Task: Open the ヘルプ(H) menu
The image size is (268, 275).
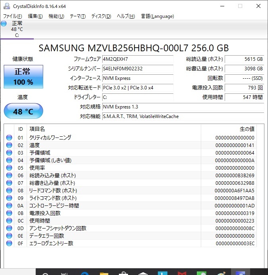Action: [126, 16]
